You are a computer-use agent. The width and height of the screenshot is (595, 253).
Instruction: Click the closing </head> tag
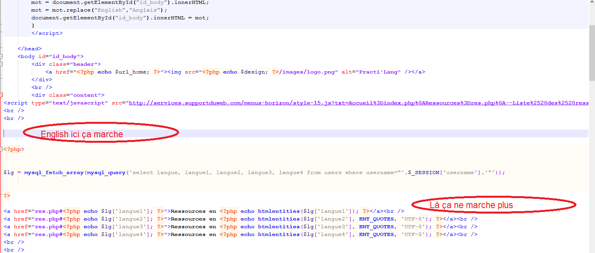click(29, 49)
